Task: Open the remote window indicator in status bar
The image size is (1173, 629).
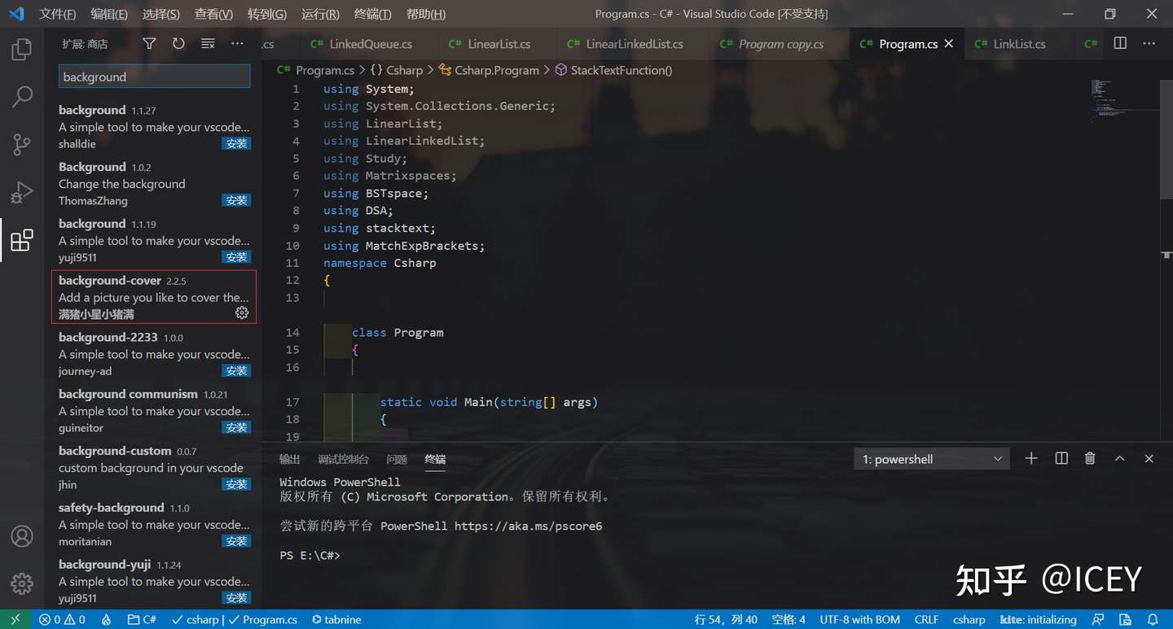Action: tap(15, 619)
